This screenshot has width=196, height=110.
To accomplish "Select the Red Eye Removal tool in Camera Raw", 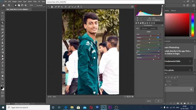I will [x=72, y=7].
